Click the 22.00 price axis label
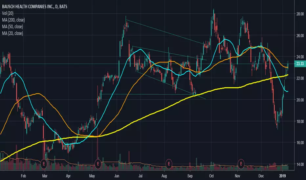This screenshot has height=180, width=306. 300,78
